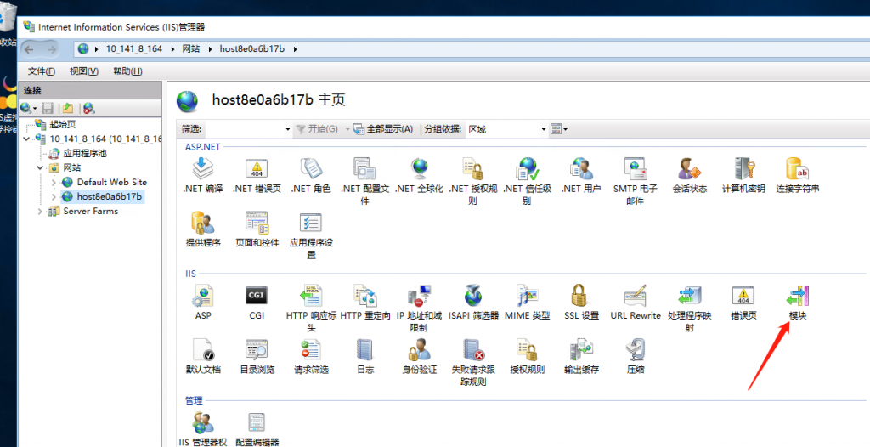Open the 连接字符串 feature
This screenshot has height=447, width=870.
798,175
